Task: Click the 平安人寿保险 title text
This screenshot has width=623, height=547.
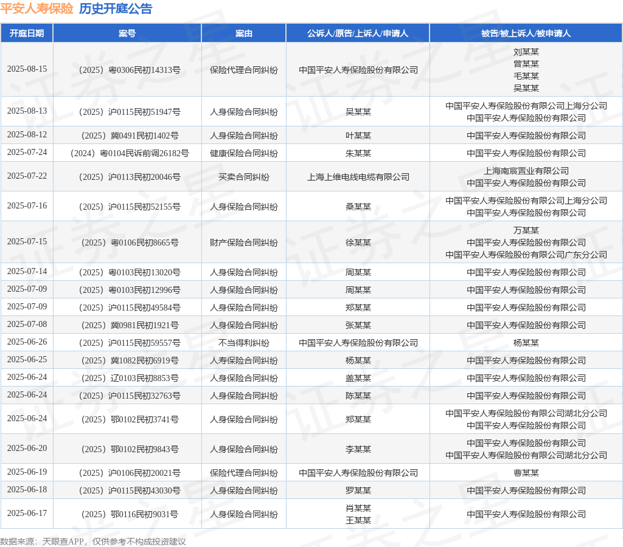Action: [x=37, y=9]
